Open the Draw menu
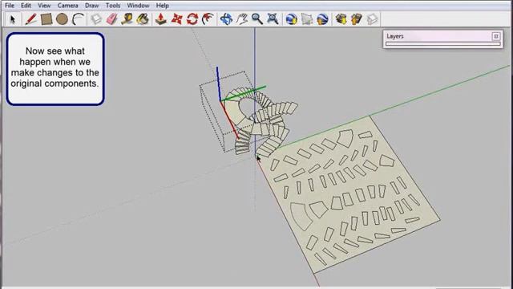The image size is (513, 289). tap(92, 6)
